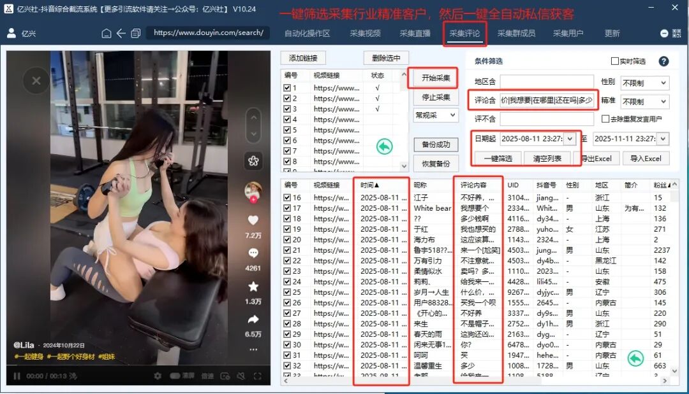Click the 清空列表 button
This screenshot has height=394, width=689.
pyautogui.click(x=547, y=158)
